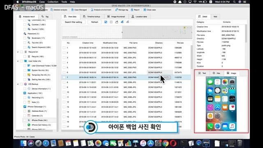Switch to the Timeline lookup tab

92,16
